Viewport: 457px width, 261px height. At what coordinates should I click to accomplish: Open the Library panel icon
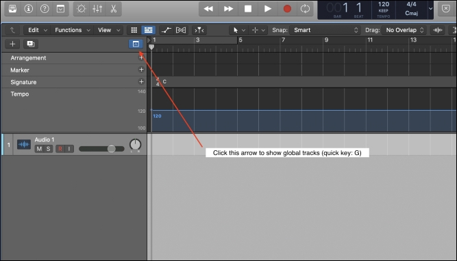[x=12, y=9]
